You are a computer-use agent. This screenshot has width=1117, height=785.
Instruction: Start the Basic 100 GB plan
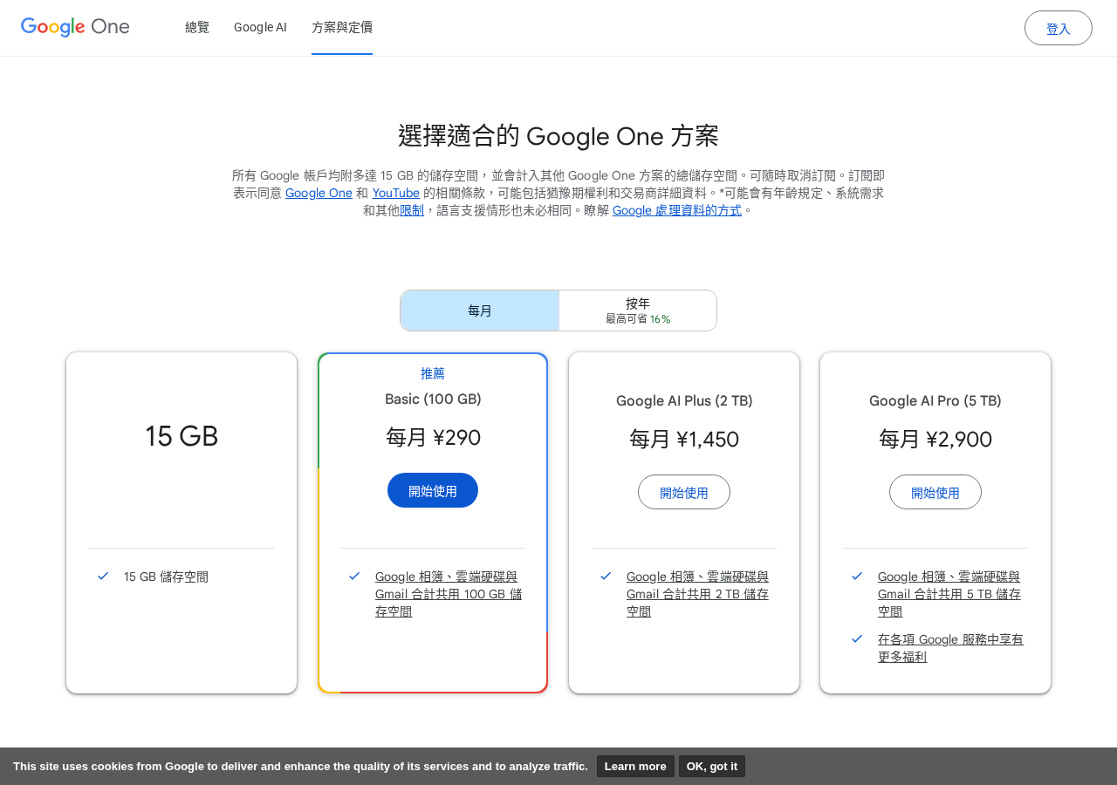coord(433,490)
